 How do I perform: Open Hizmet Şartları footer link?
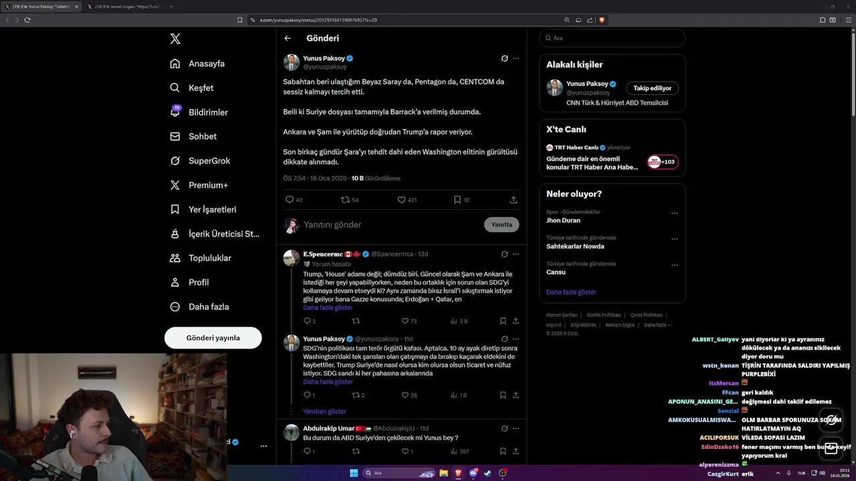coord(562,315)
